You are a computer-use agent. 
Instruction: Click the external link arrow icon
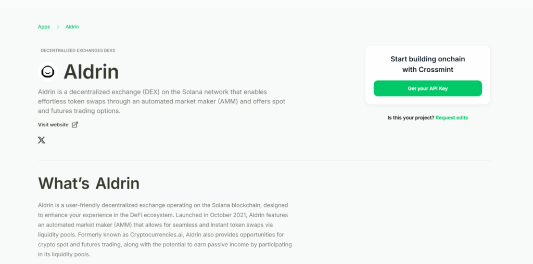pos(75,125)
